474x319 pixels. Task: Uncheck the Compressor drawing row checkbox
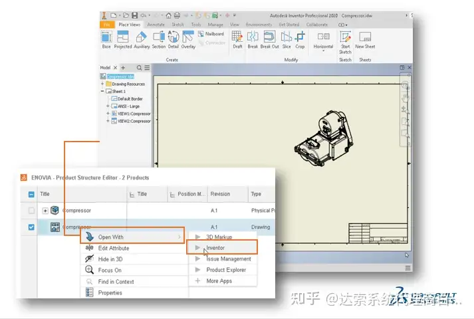(x=31, y=227)
